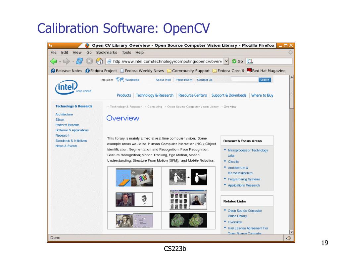The image size is (339, 254).
Task: Open the Resource Centers link
Action: pyautogui.click(x=192, y=95)
